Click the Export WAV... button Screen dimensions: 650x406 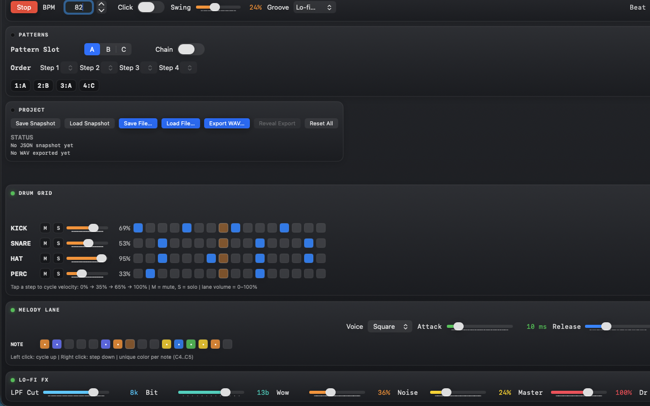coord(227,123)
